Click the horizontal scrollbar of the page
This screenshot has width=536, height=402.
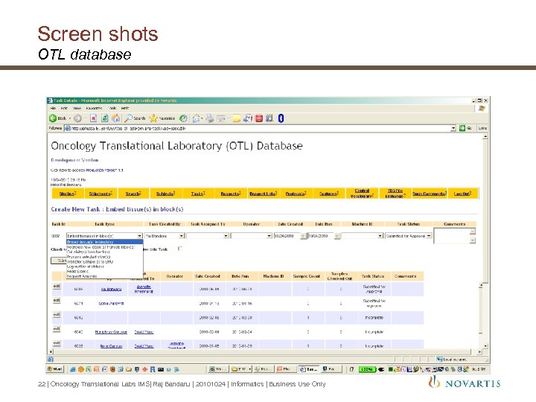tap(264, 351)
